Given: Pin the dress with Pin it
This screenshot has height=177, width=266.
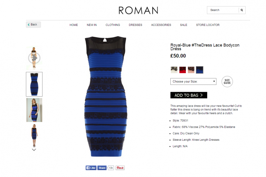Looking at the screenshot, I should tap(120, 168).
